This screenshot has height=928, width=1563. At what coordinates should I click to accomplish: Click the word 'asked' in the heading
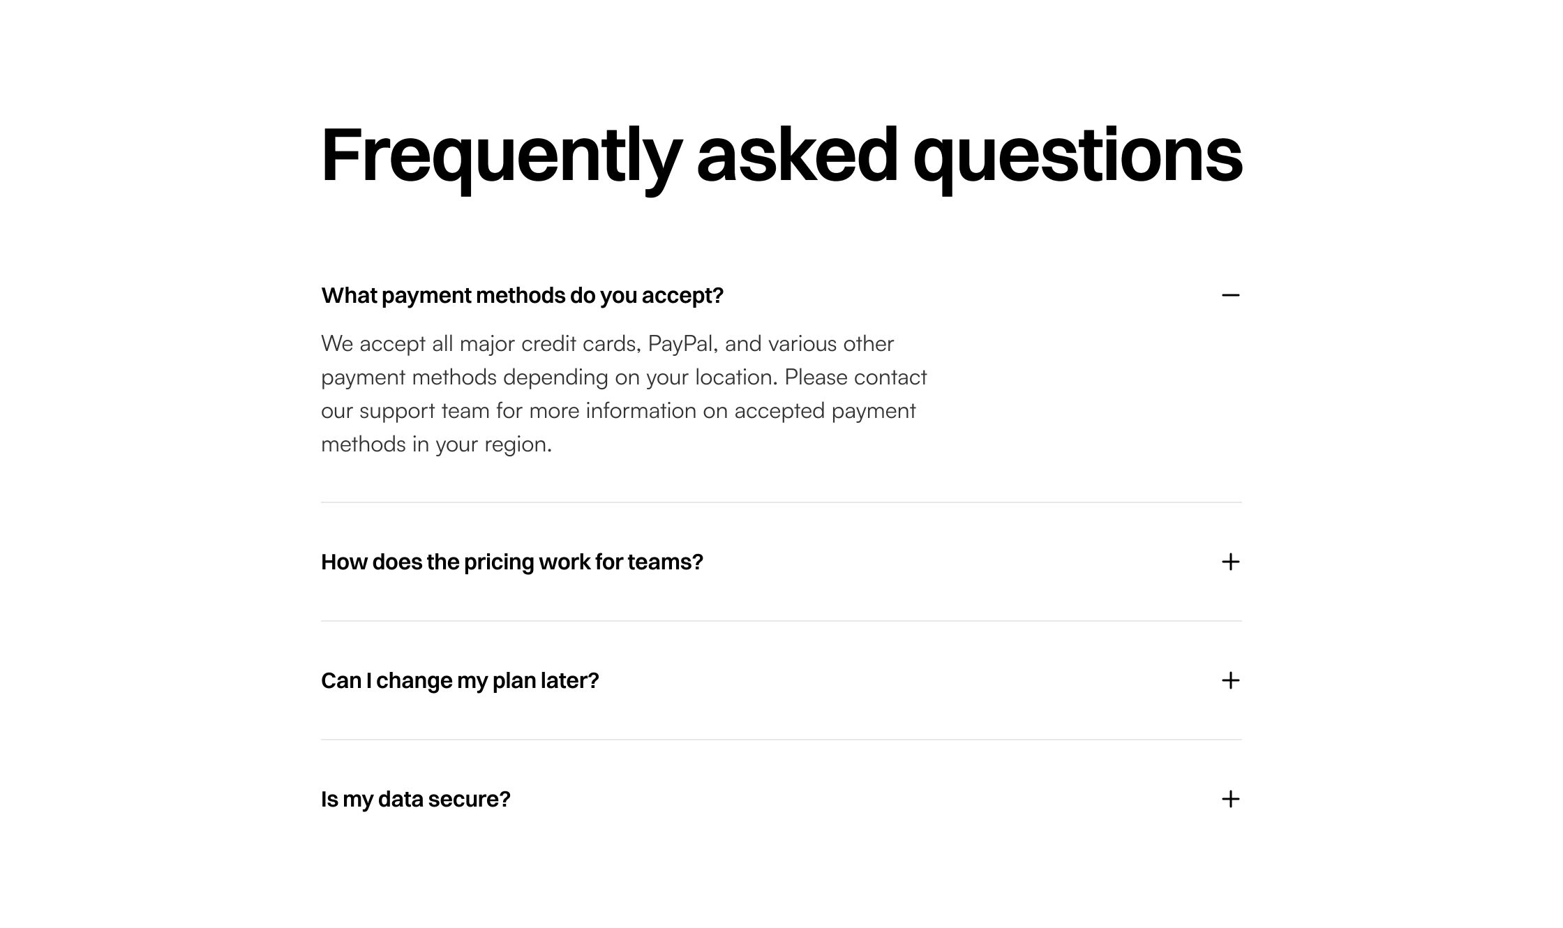click(x=797, y=155)
